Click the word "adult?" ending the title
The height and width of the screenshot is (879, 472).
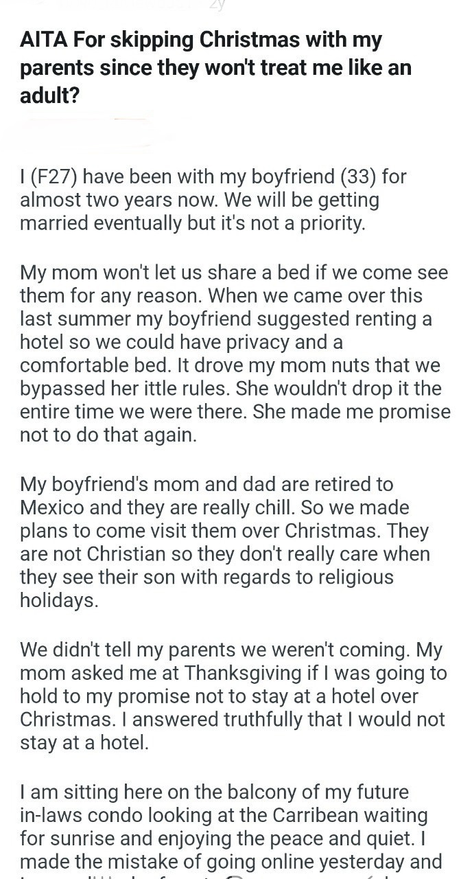(49, 95)
